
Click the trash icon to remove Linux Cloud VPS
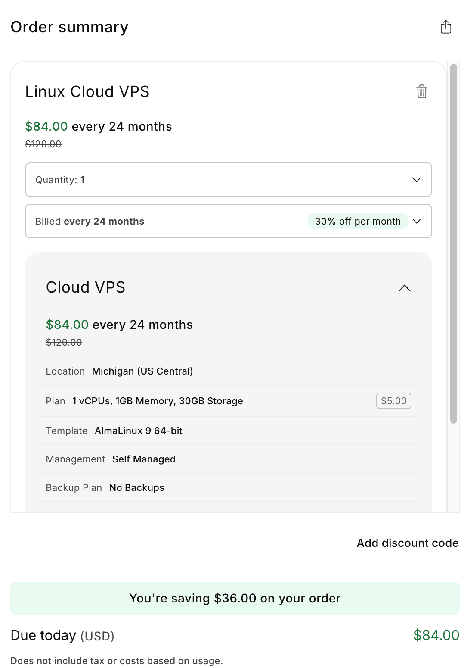pyautogui.click(x=421, y=92)
